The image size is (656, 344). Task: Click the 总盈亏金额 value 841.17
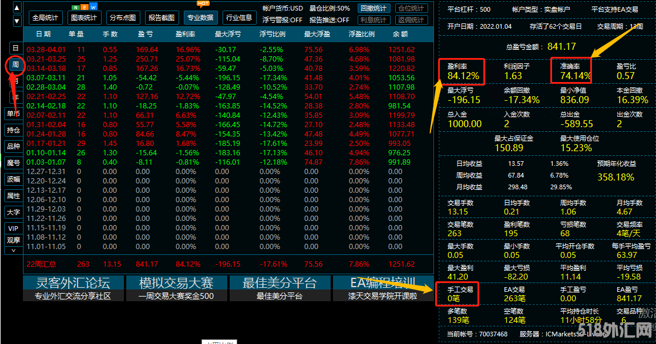561,46
